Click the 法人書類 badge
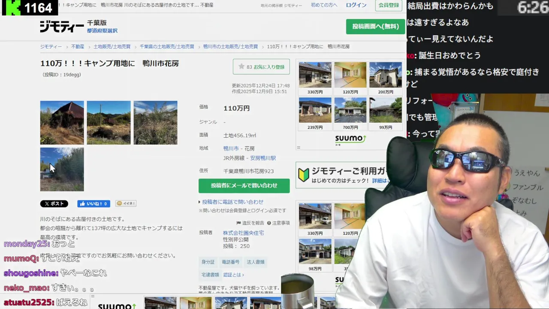The width and height of the screenshot is (549, 309). click(256, 262)
